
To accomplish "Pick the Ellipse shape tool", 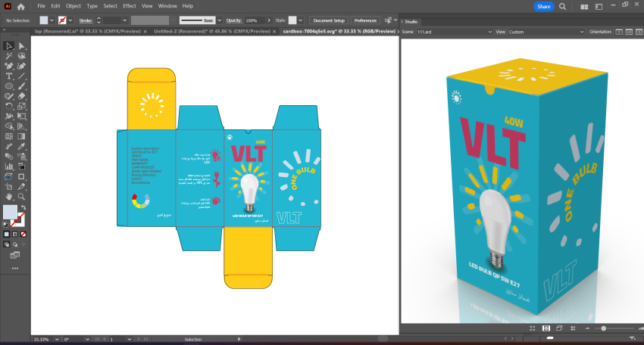I will pos(9,86).
